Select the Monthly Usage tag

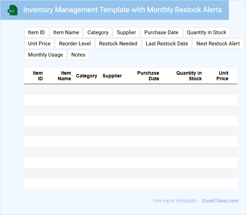point(46,55)
